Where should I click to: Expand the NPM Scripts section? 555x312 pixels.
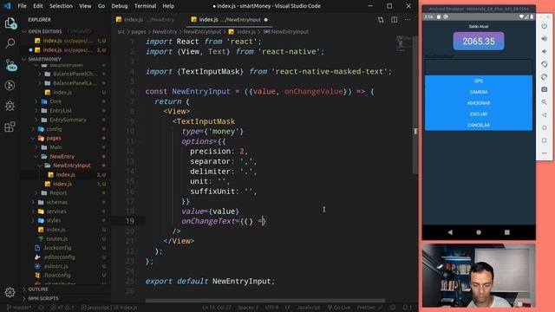click(x=43, y=298)
